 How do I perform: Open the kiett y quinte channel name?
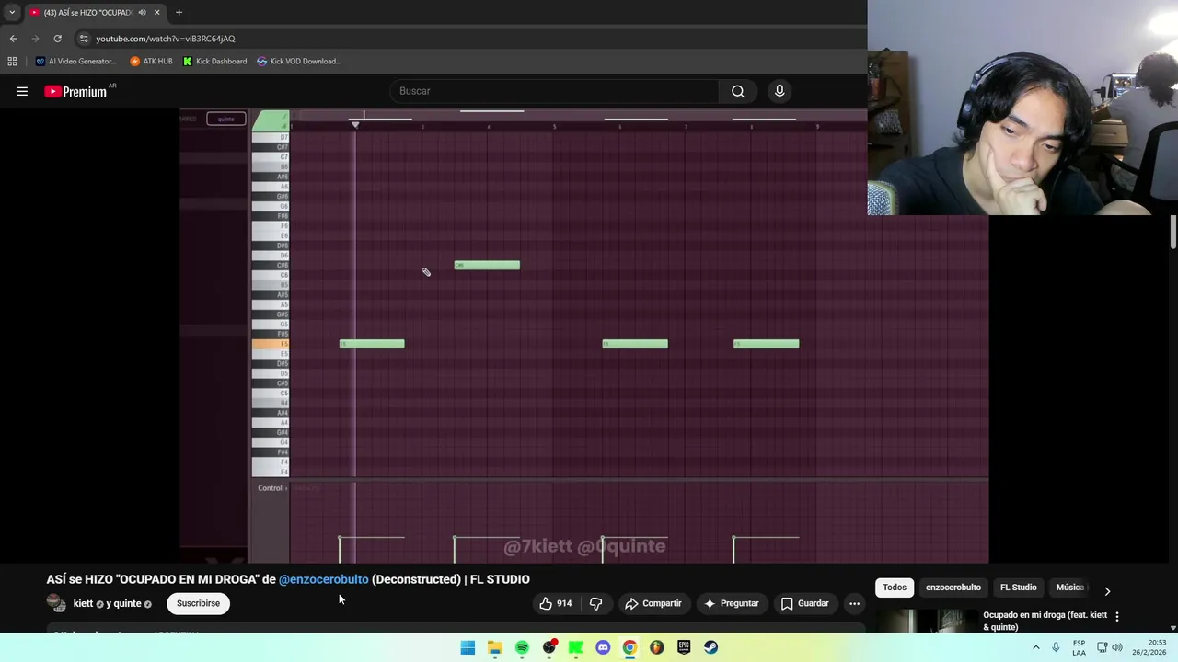click(x=107, y=604)
